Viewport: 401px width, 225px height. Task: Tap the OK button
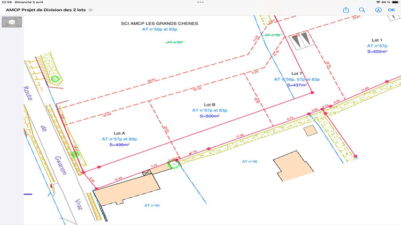391,10
